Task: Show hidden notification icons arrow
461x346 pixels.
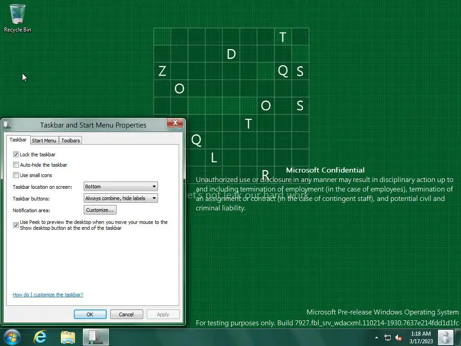Action: coord(376,337)
